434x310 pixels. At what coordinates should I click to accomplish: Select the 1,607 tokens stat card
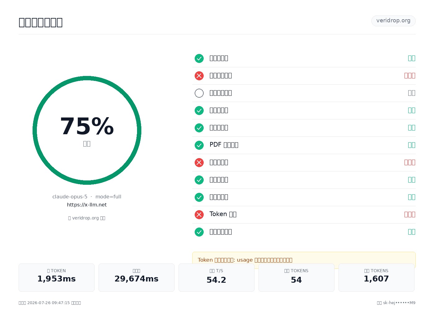coord(376,277)
